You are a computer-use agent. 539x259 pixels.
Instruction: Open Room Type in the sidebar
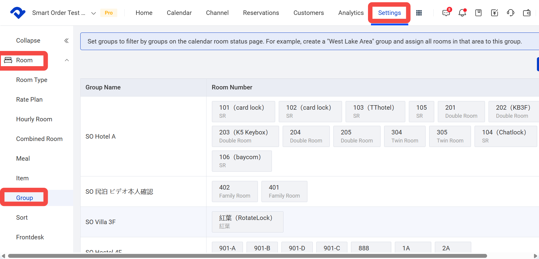[32, 80]
